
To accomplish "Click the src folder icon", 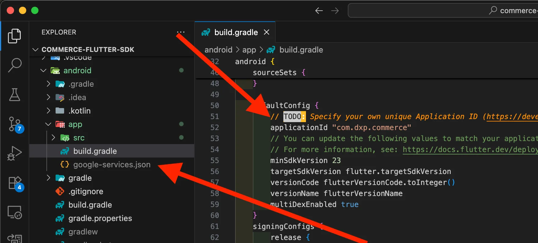I will coord(65,138).
